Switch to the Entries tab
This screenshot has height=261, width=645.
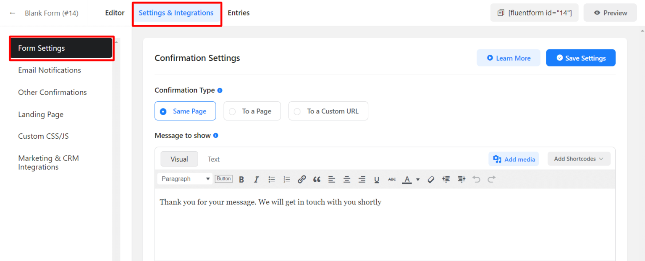point(239,13)
